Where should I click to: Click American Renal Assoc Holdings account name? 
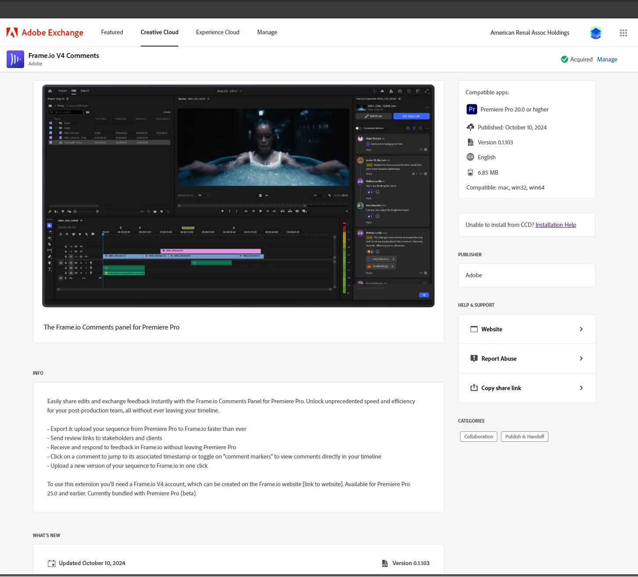[530, 32]
